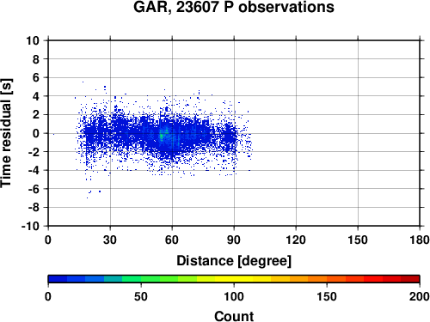Image resolution: width=430 pixels, height=322 pixels.
Task: Click the x-axis tick label 60
Action: 172,240
